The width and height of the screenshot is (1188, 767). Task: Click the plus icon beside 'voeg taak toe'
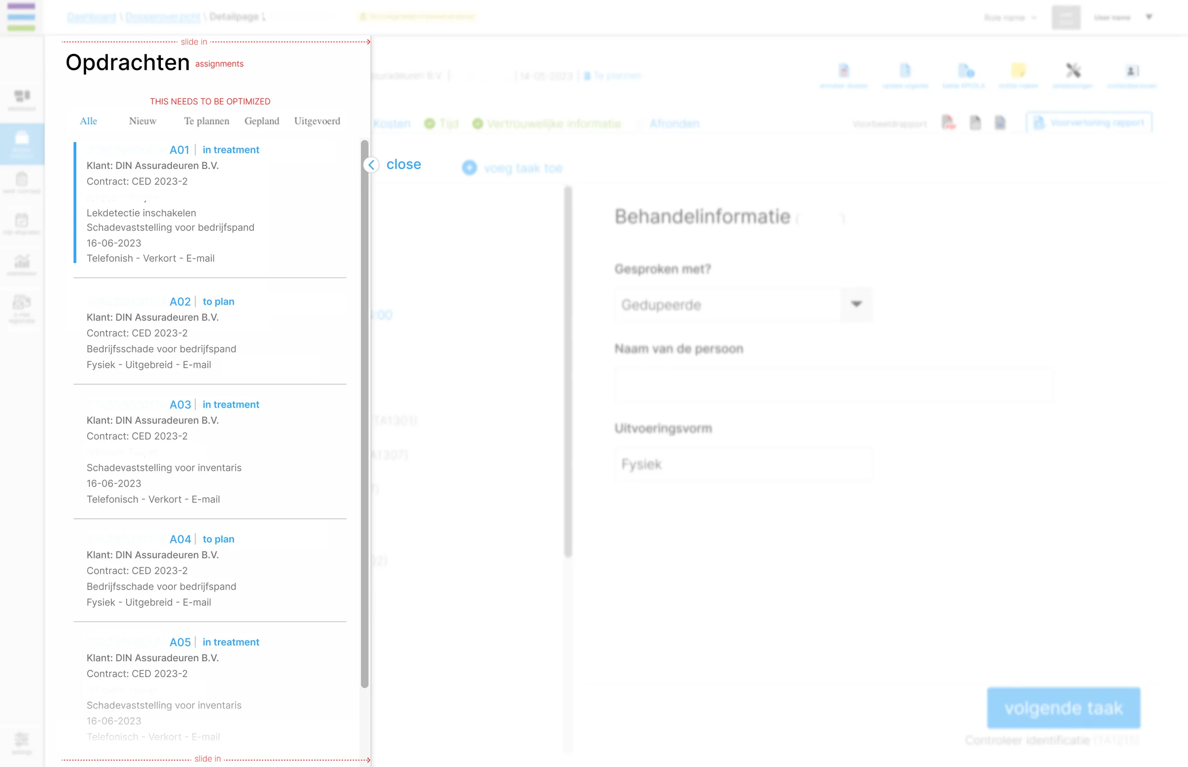click(x=469, y=168)
